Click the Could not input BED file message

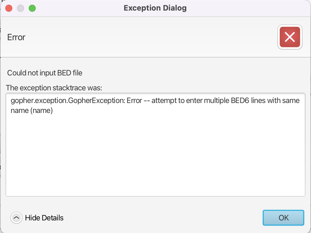(45, 73)
